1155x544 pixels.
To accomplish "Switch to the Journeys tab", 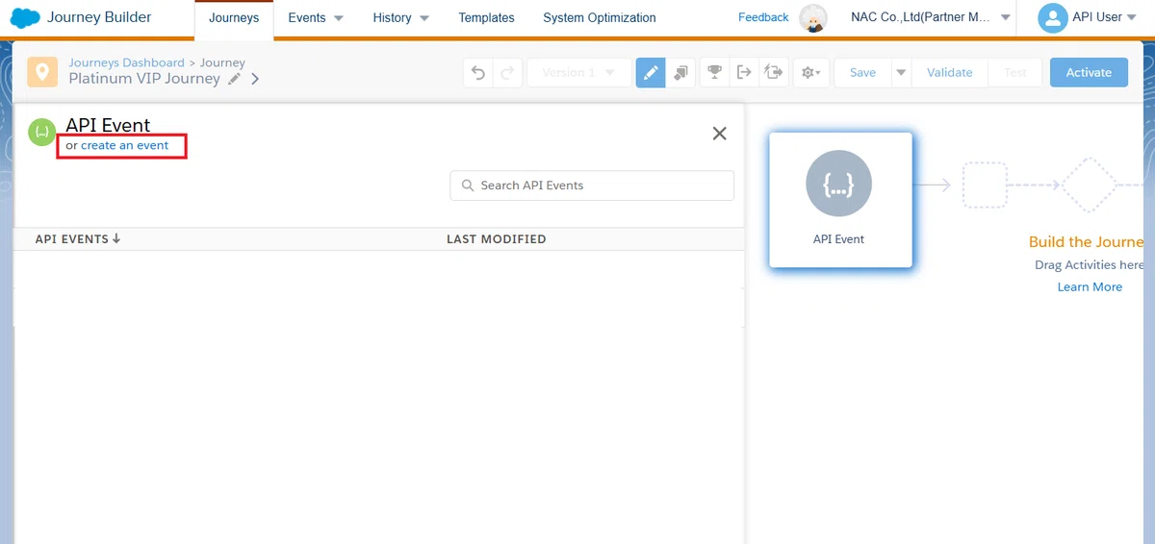I will click(x=234, y=17).
